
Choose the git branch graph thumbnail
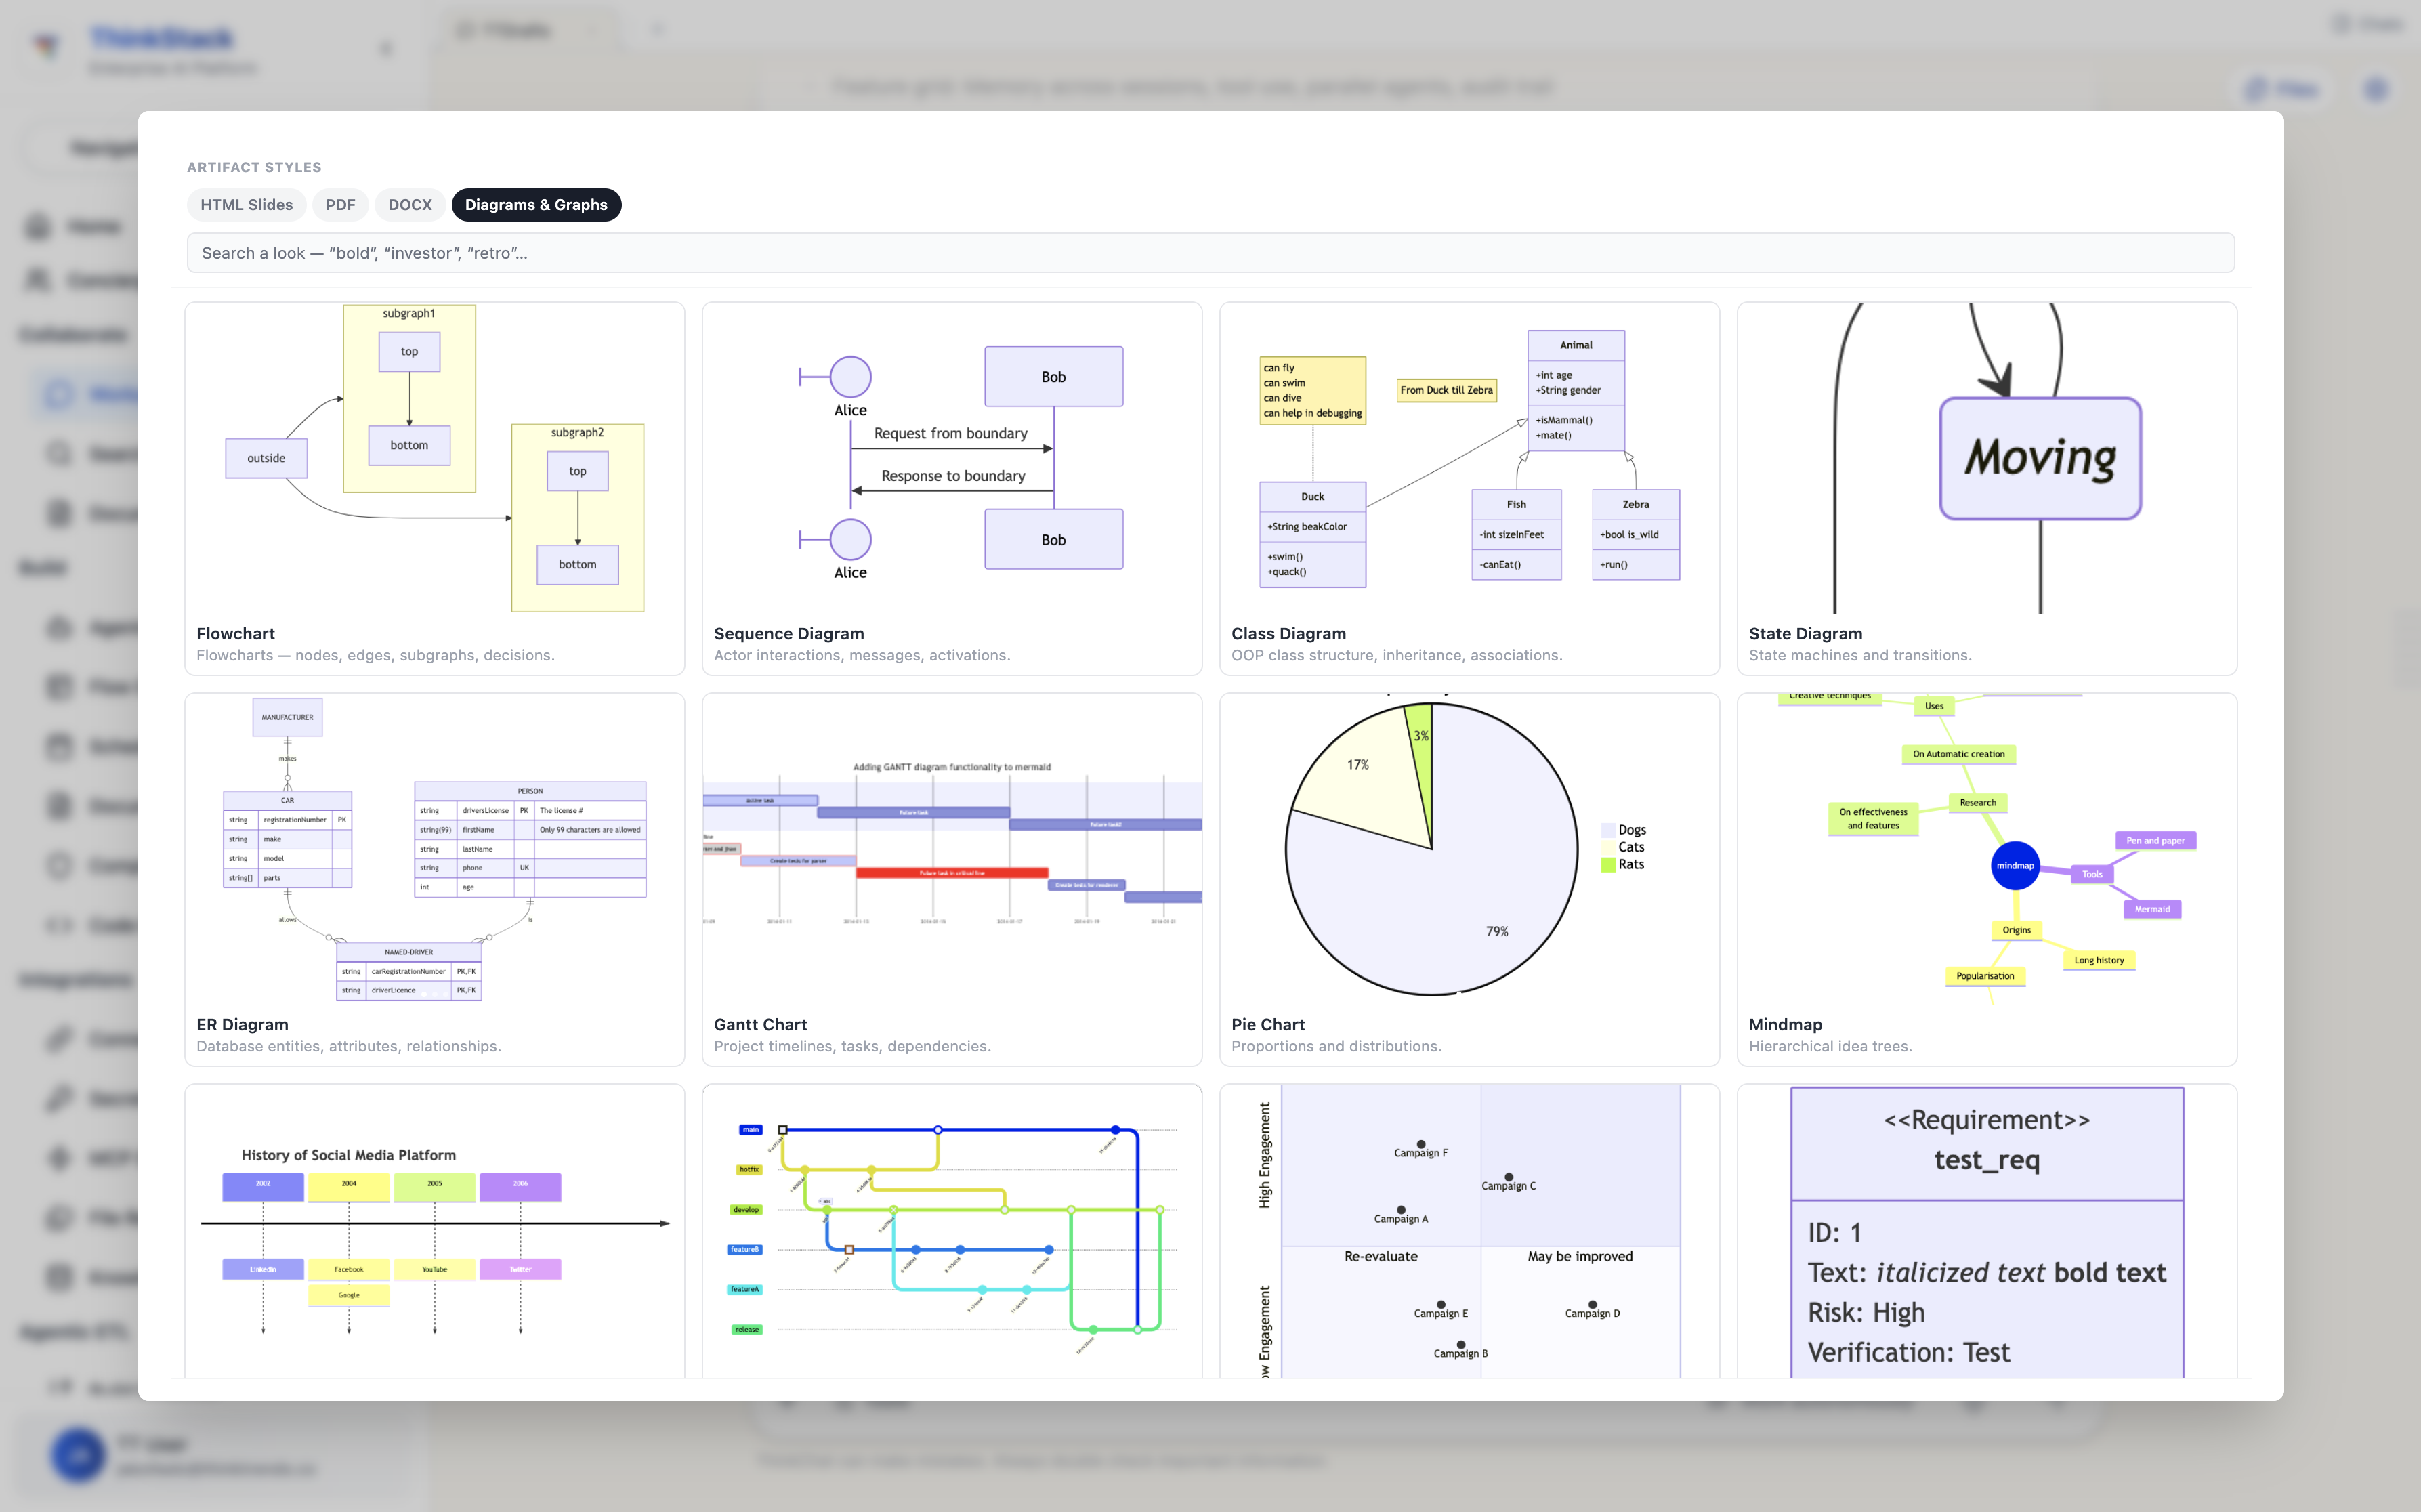[x=952, y=1232]
